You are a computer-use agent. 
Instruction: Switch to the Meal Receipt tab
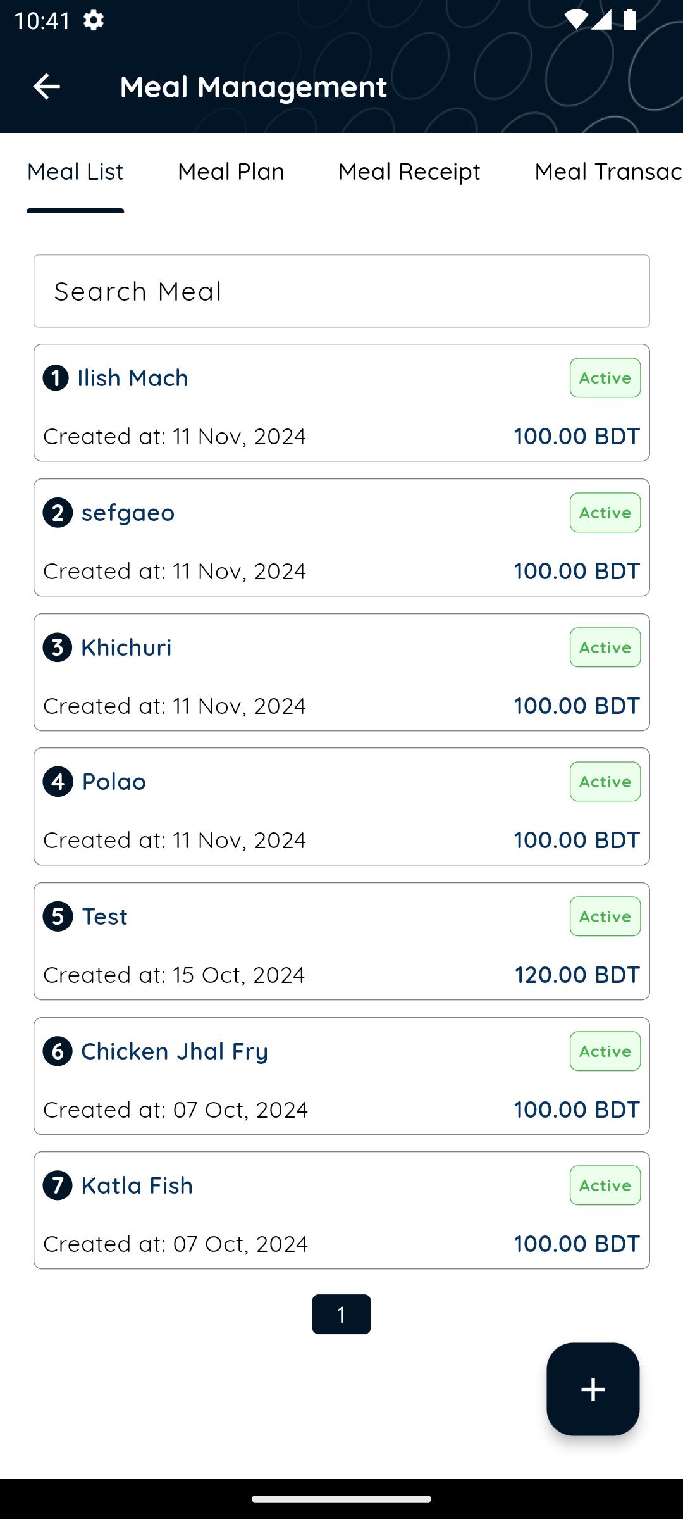point(409,172)
